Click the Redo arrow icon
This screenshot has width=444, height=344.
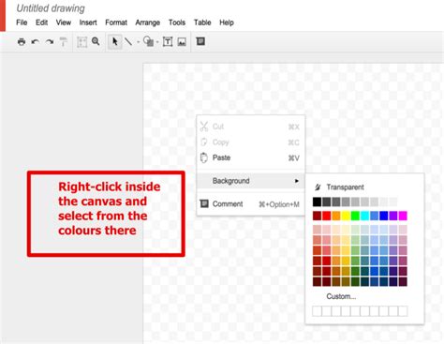pos(50,41)
